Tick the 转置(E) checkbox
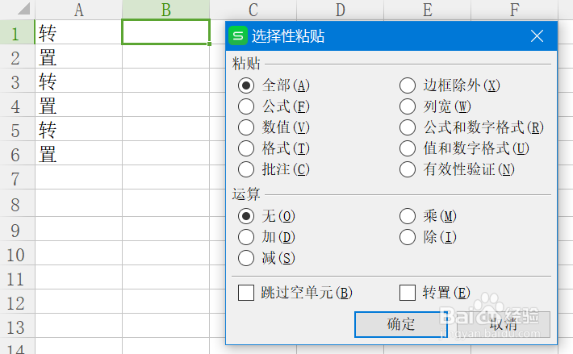Viewport: 573px width, 354px height. 408,293
